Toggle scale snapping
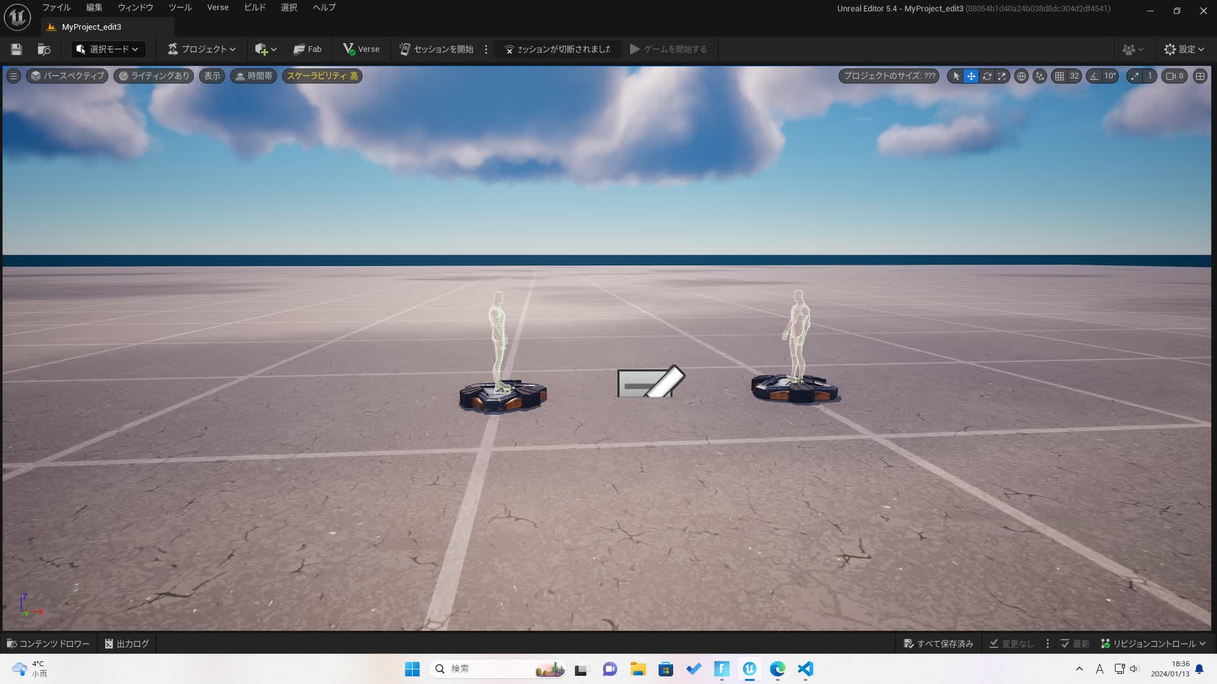1217x684 pixels. click(1135, 76)
